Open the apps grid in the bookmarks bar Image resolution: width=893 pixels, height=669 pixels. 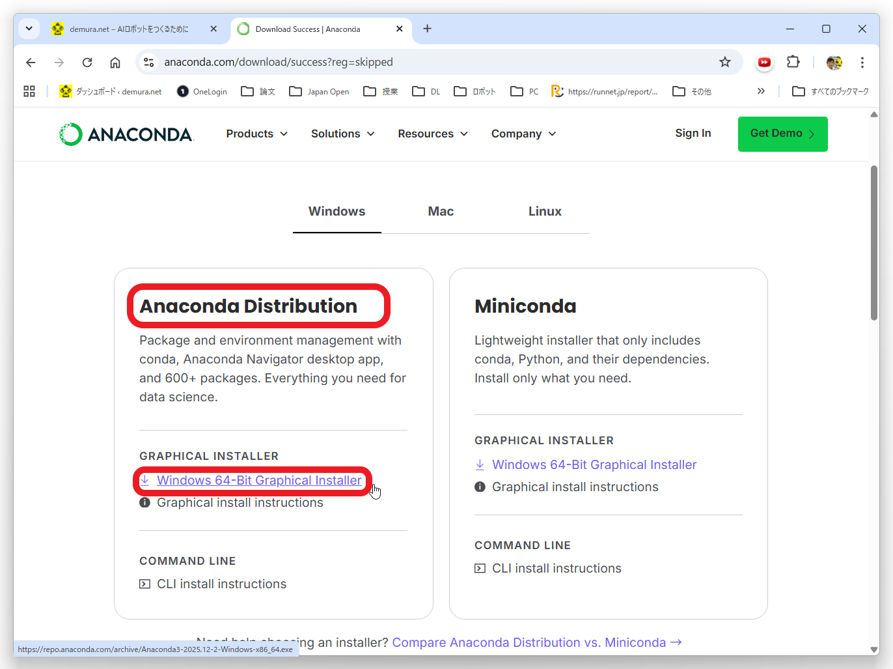click(x=29, y=91)
